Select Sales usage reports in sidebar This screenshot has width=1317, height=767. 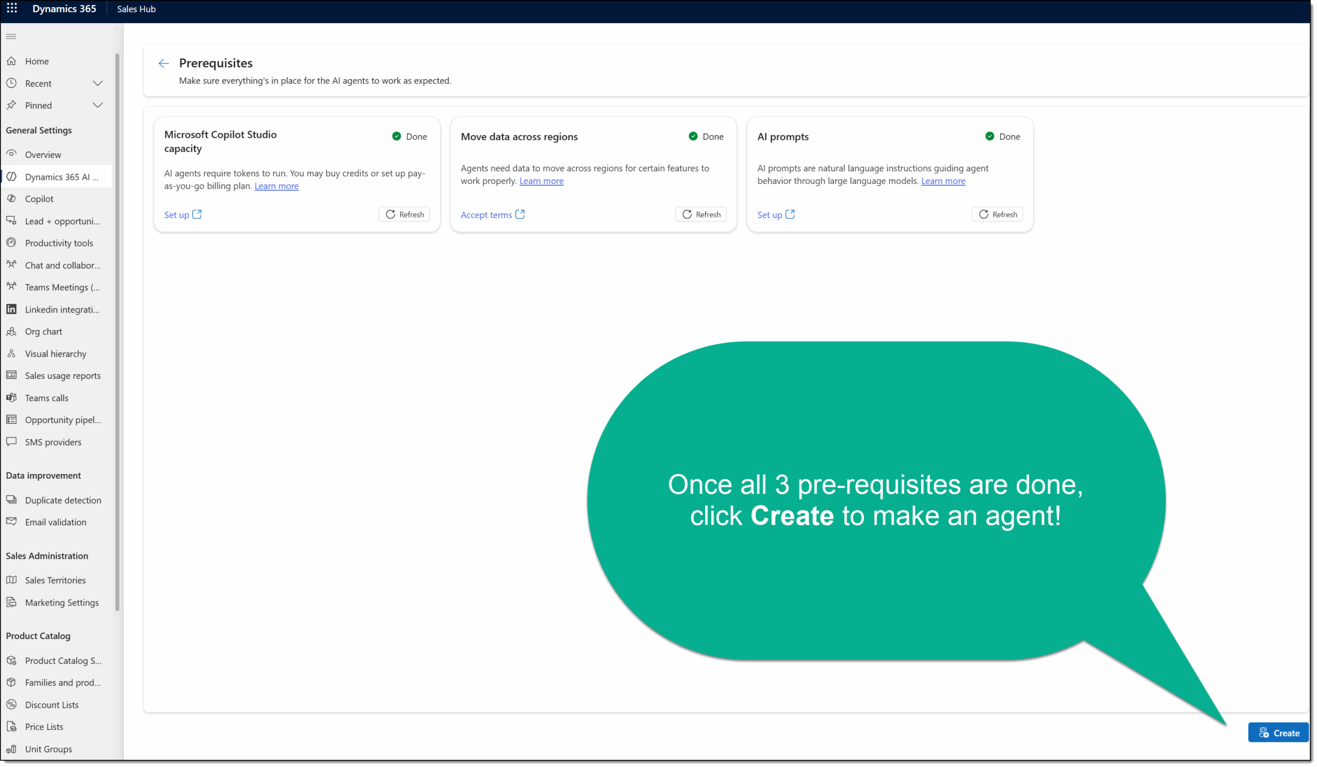coord(62,375)
